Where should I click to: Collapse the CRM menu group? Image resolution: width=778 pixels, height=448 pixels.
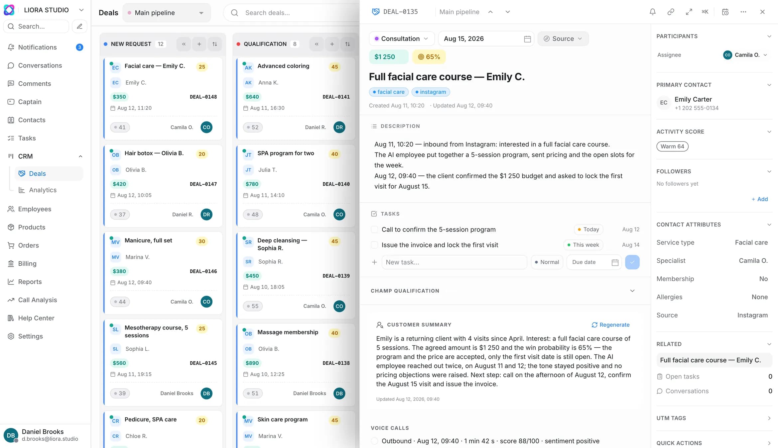(x=80, y=156)
